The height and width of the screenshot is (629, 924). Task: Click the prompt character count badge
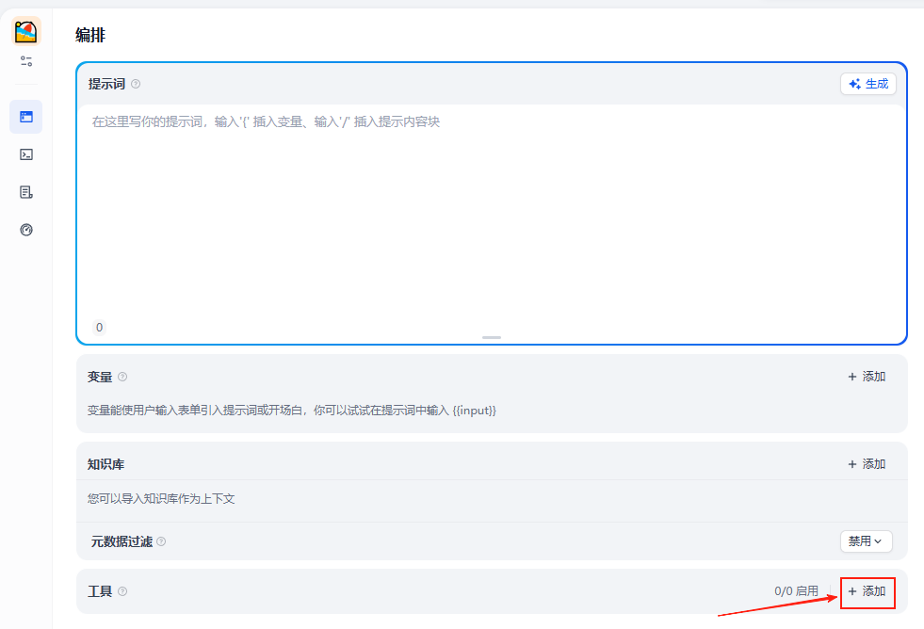click(x=99, y=328)
